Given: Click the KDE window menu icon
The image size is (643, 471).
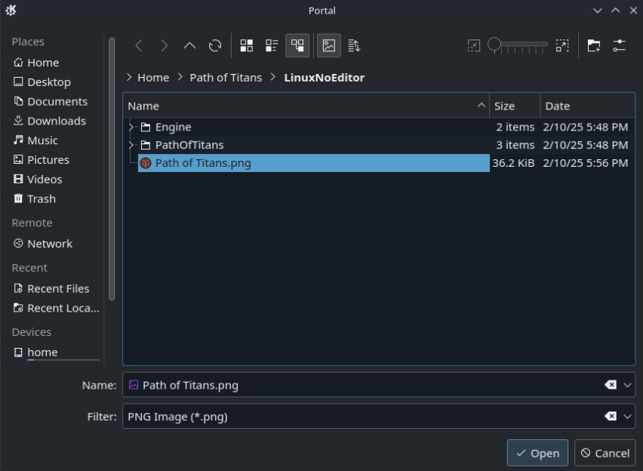Looking at the screenshot, I should click(x=11, y=11).
